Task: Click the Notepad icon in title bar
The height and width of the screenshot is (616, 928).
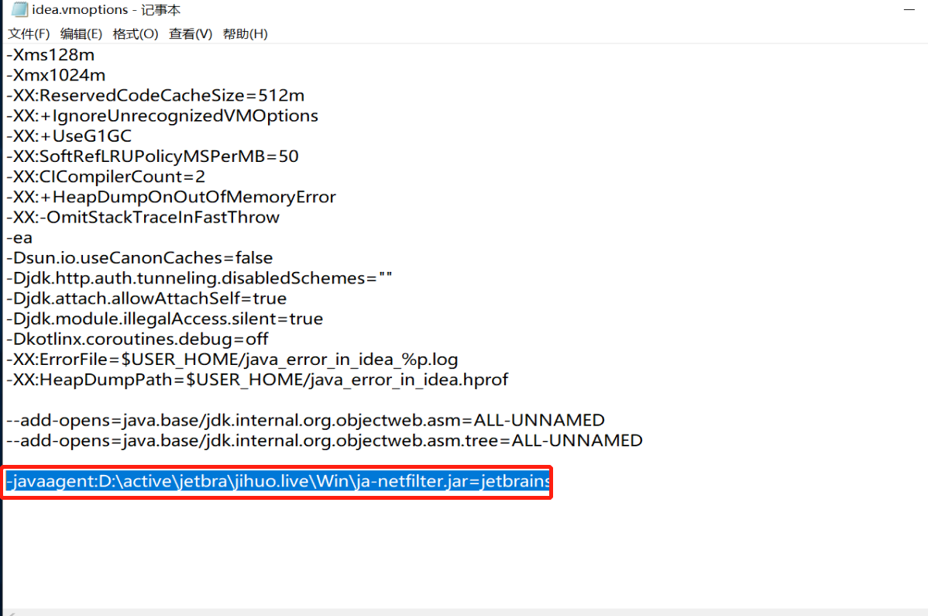Action: pyautogui.click(x=19, y=11)
